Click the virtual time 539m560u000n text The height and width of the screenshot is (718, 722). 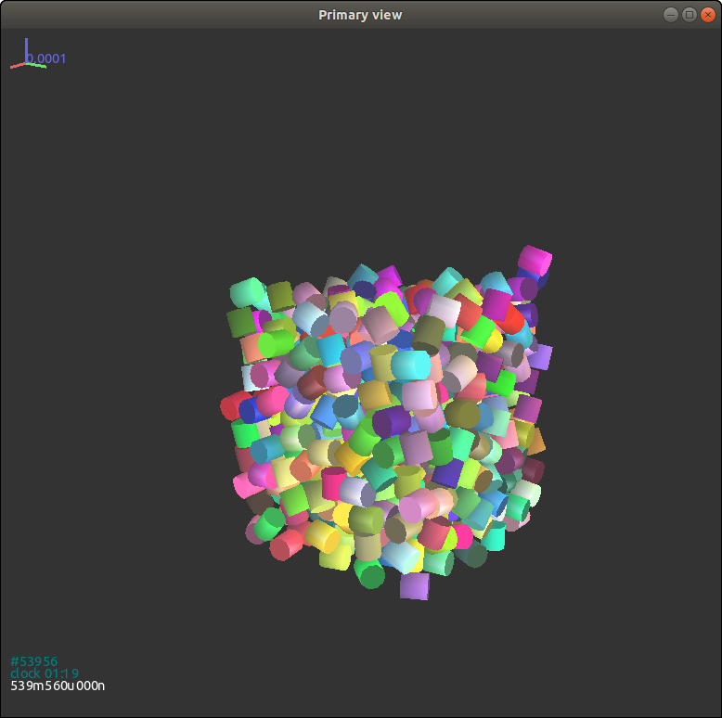(58, 686)
